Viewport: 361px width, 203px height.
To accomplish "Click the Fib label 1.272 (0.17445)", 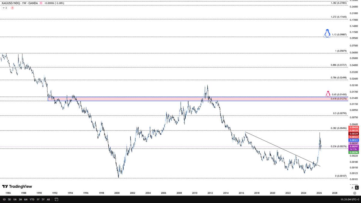I will 338,17.
